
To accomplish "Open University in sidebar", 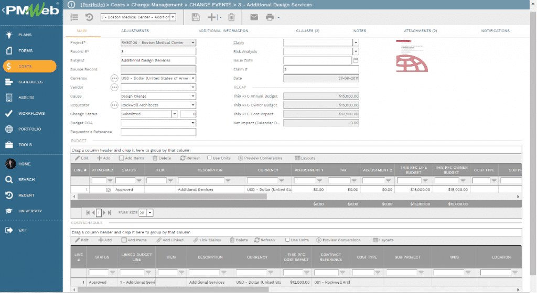I will click(x=31, y=211).
